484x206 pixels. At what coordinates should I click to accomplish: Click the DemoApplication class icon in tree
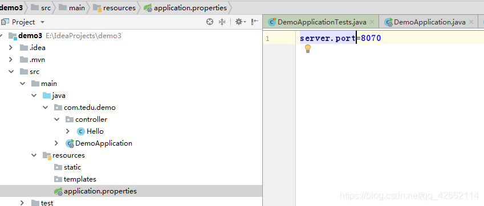click(70, 143)
